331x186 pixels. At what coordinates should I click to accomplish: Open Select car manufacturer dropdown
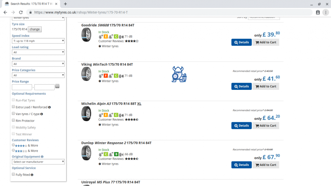(38, 162)
